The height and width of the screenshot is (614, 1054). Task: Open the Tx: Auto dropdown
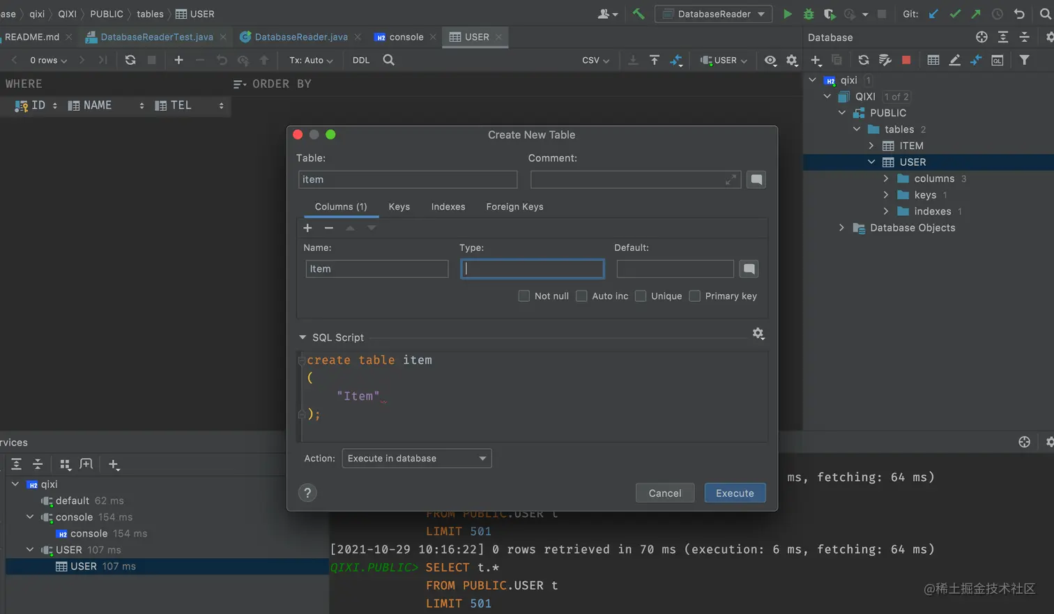click(311, 60)
